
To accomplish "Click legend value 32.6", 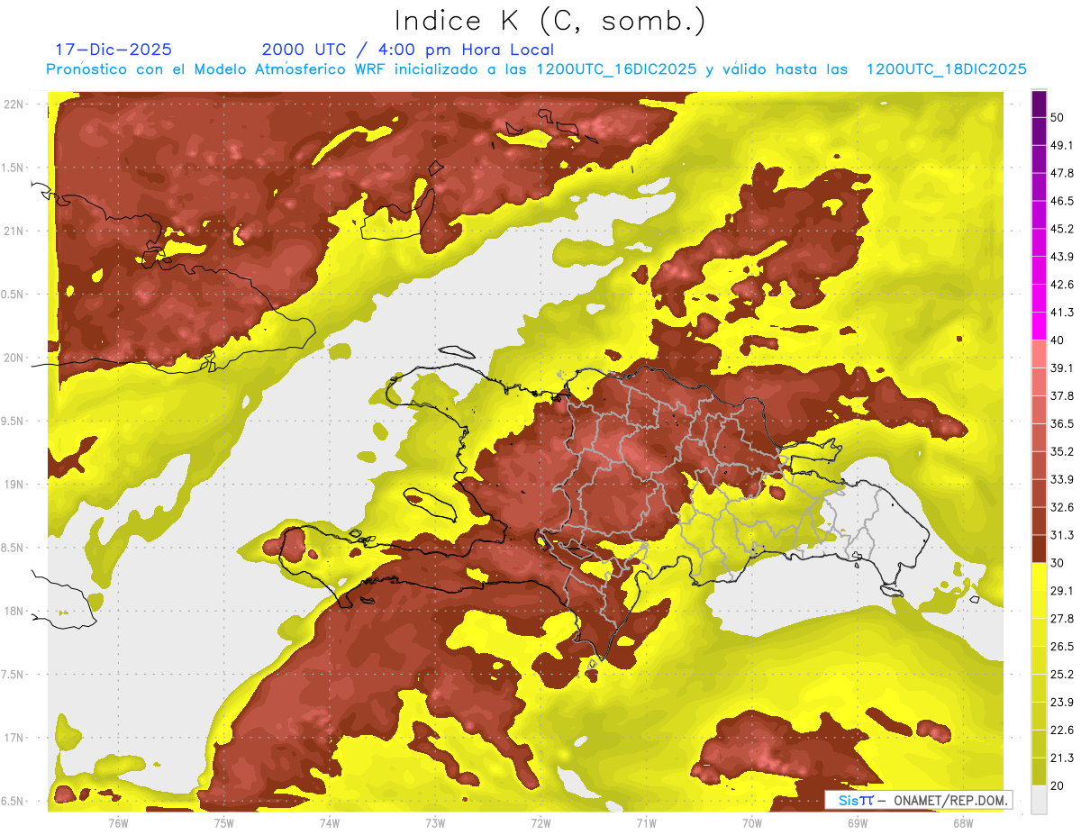I will (x=1062, y=507).
